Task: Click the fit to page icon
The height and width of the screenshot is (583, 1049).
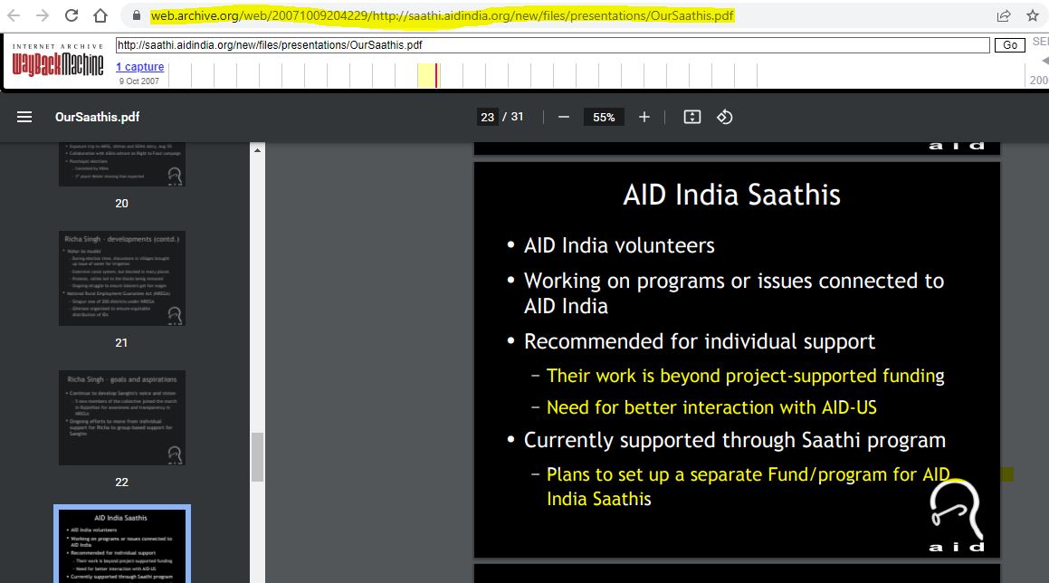Action: (x=691, y=117)
